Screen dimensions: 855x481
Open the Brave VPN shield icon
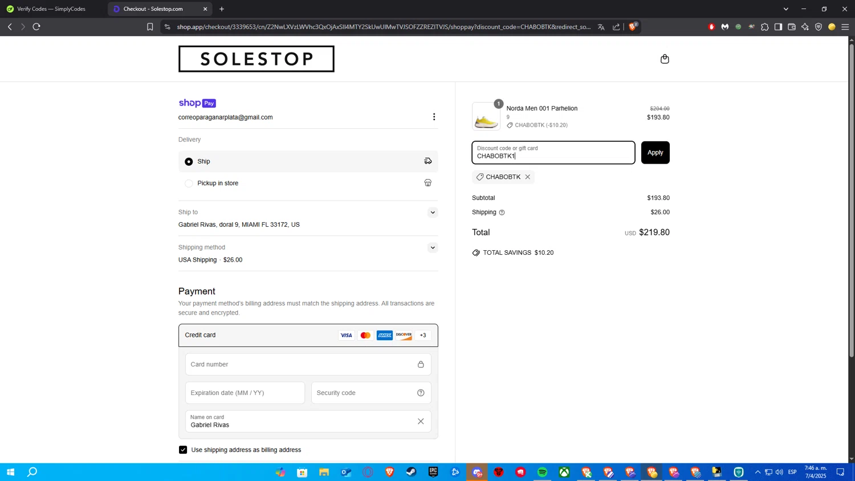[x=819, y=27]
